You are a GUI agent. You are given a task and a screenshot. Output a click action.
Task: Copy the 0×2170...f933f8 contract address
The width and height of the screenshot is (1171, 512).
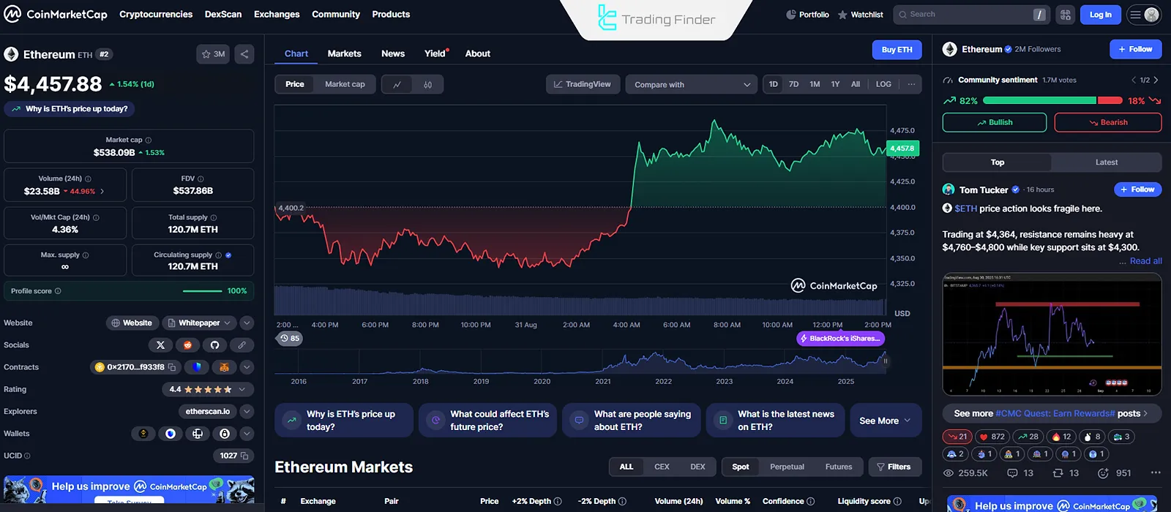pos(172,367)
